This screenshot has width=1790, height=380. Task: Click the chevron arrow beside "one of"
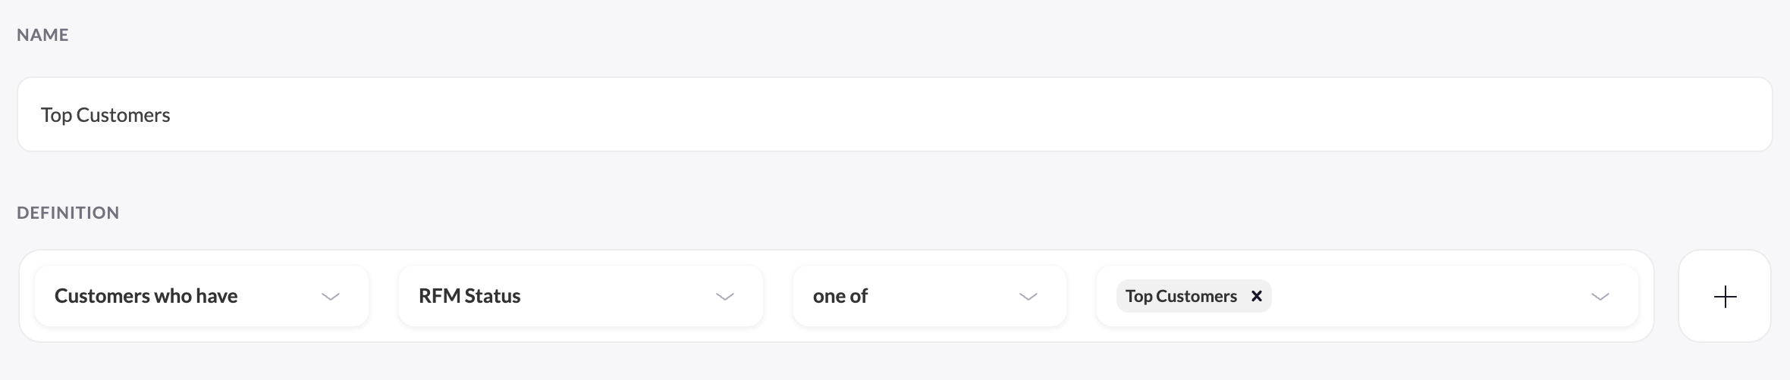point(1028,297)
